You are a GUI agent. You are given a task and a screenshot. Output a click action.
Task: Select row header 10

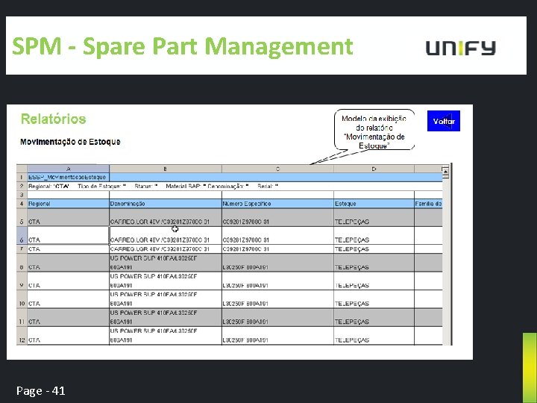pos(22,299)
